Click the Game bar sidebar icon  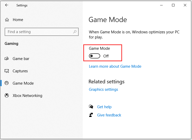[x=7, y=59]
